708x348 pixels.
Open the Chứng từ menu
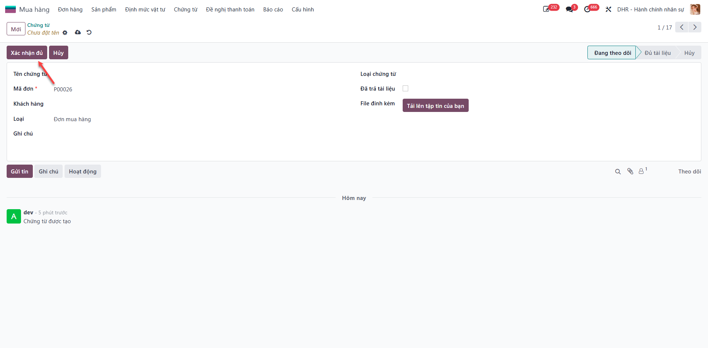tap(185, 10)
